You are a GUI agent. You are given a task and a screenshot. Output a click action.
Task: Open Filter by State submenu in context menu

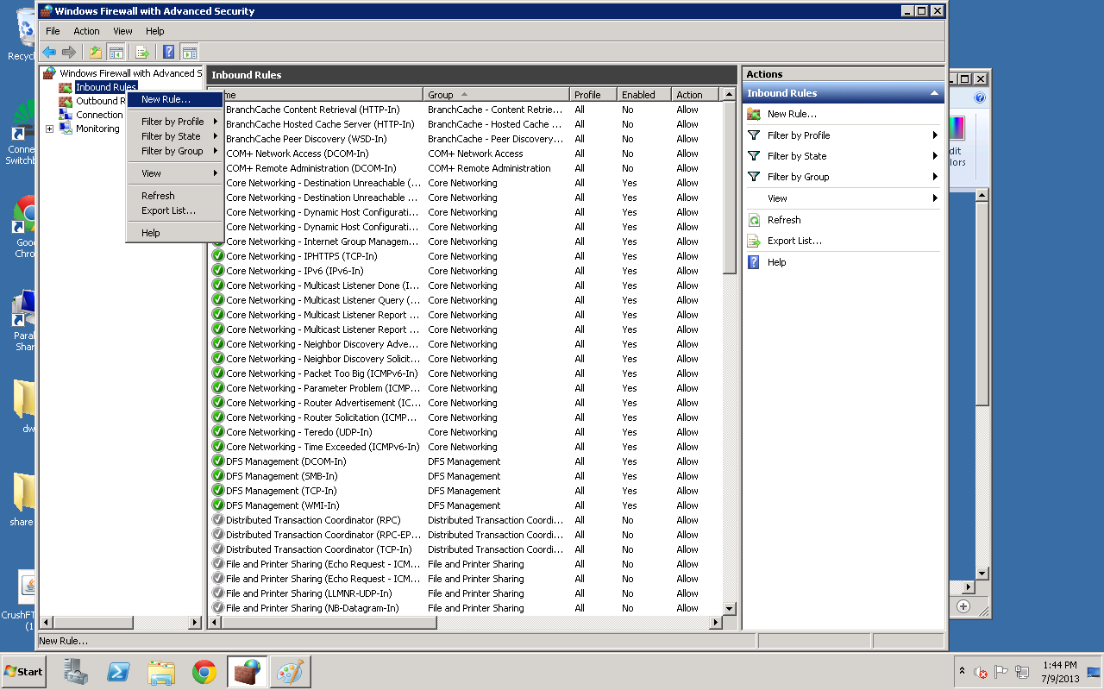tap(175, 136)
